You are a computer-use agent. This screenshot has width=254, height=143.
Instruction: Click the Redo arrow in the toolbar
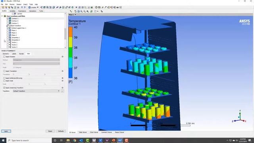25,7
